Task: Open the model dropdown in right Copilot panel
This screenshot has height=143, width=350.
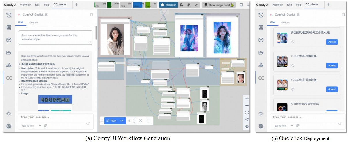Action: 284,126
